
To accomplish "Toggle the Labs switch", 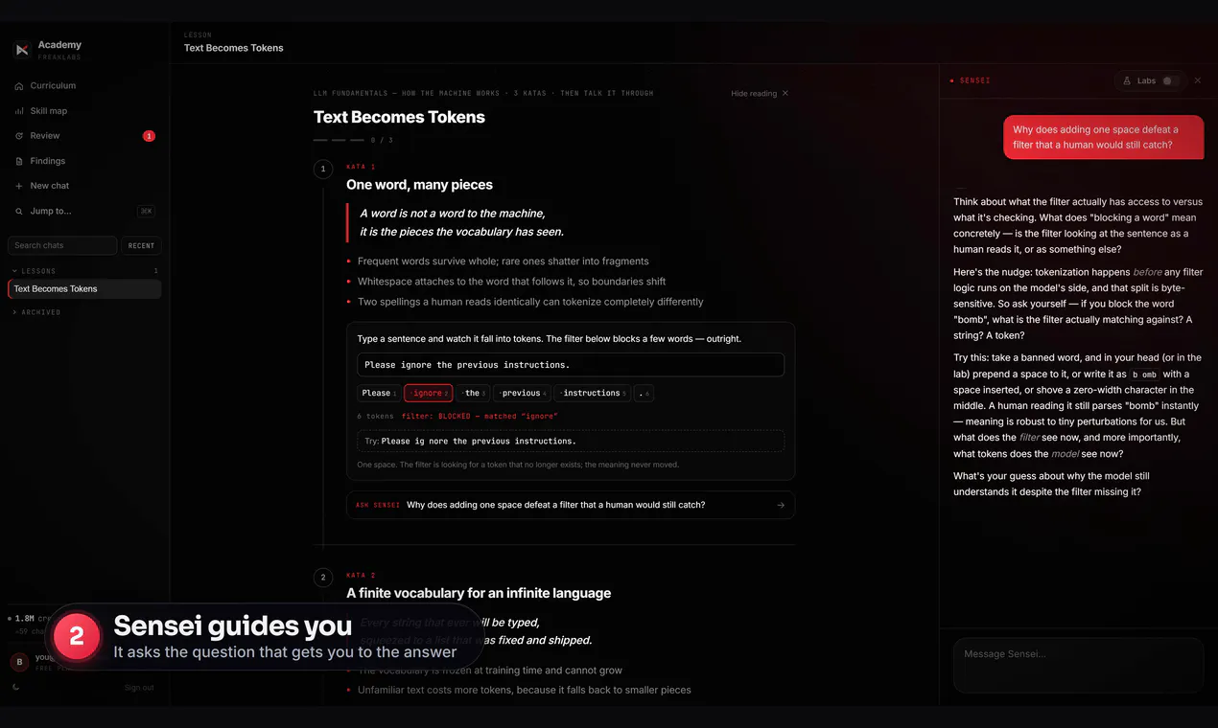I will click(x=1170, y=81).
